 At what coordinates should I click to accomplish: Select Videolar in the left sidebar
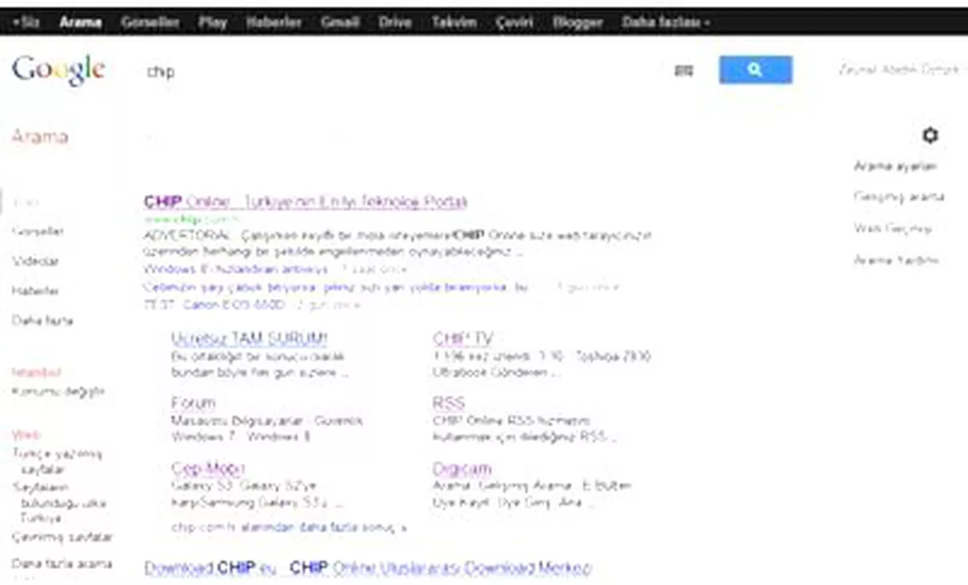pos(35,261)
